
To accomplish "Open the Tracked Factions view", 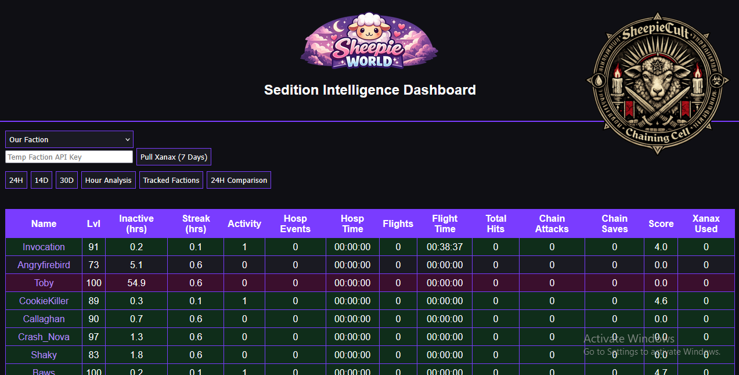I will [x=171, y=180].
